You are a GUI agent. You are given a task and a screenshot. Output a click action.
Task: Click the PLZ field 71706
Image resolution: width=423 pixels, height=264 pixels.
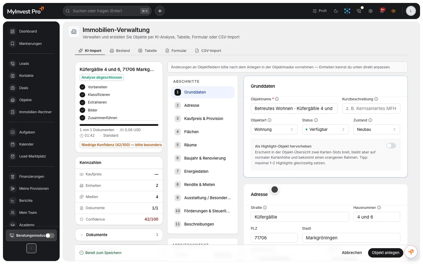click(274, 238)
